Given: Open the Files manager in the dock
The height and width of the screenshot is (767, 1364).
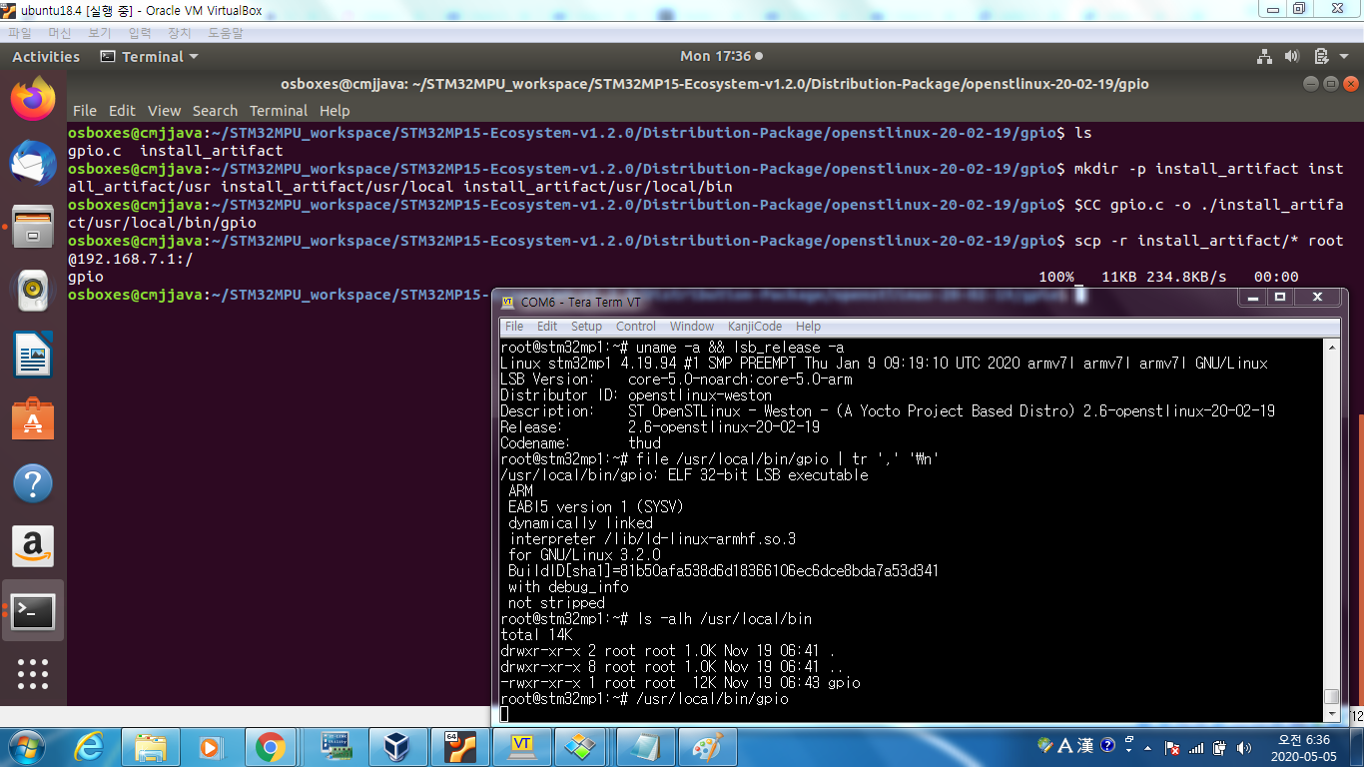Looking at the screenshot, I should (33, 227).
